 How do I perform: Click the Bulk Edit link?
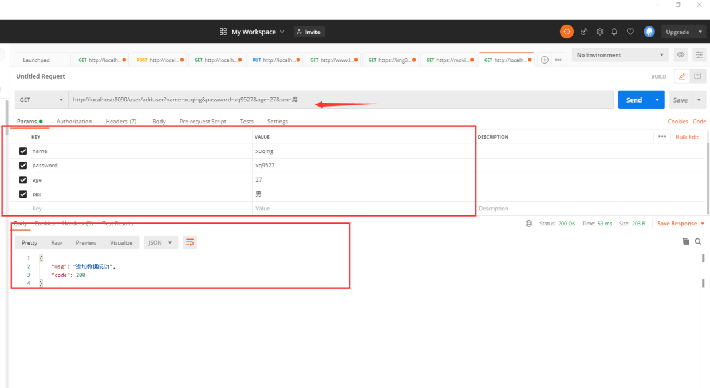click(x=687, y=137)
